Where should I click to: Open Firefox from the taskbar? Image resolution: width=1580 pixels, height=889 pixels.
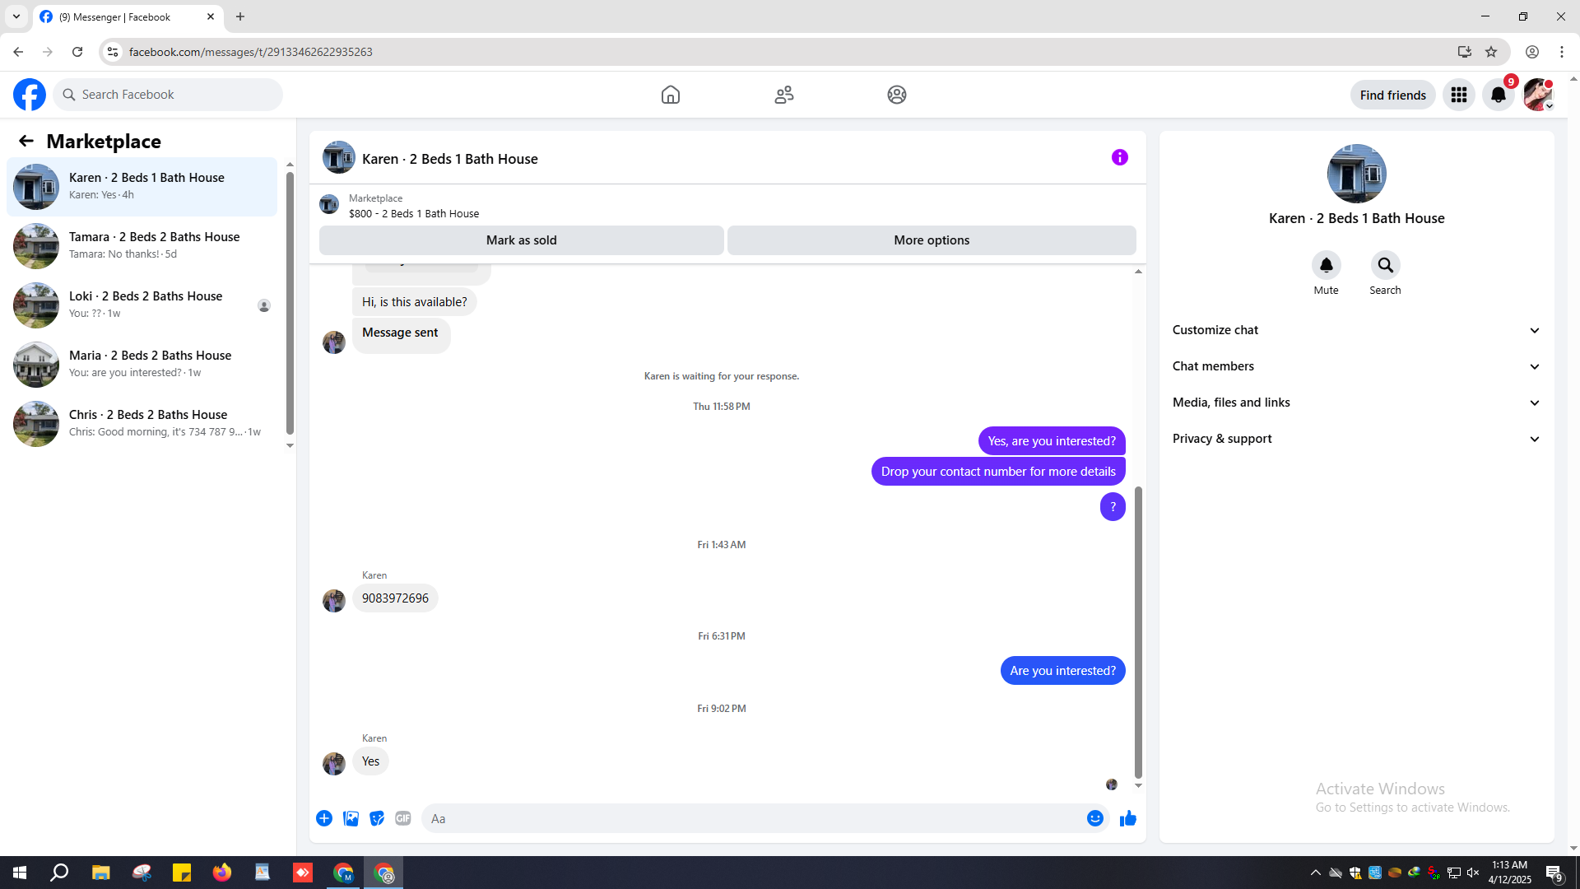point(222,873)
